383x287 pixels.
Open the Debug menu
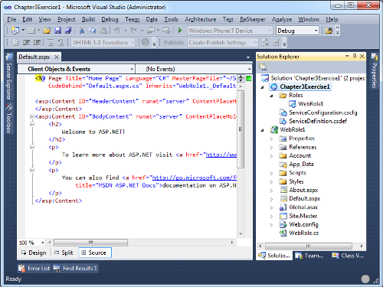pos(110,19)
